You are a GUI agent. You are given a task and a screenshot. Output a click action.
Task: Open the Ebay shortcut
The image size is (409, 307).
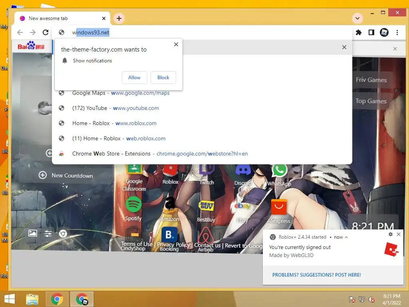pyautogui.click(x=242, y=212)
